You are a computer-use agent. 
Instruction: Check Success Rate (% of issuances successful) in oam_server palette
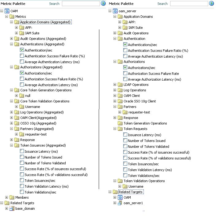pos(125,152)
